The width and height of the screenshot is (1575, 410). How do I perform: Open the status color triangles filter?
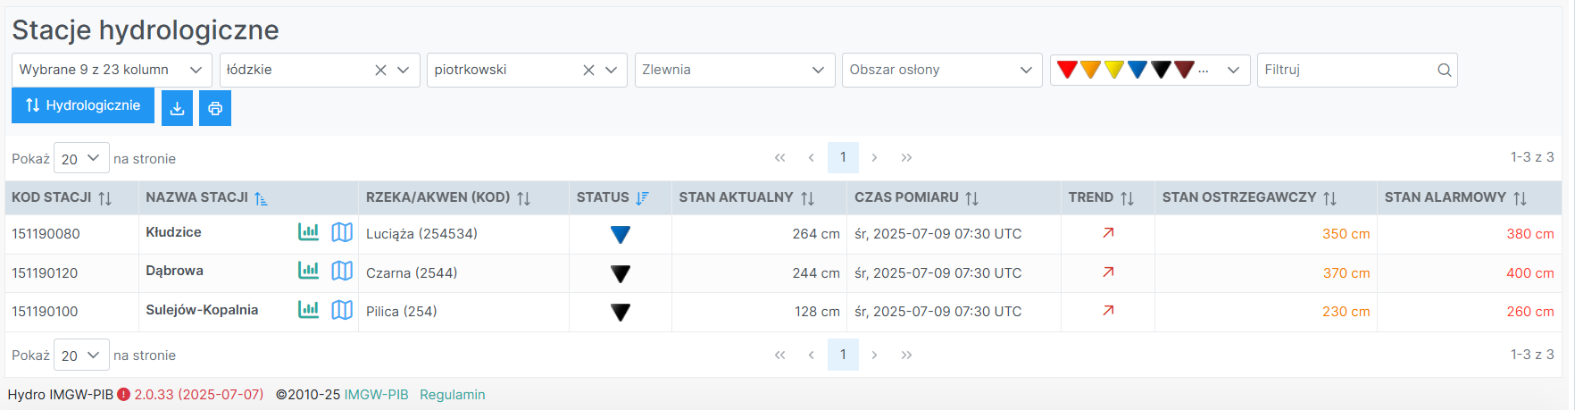tap(1149, 70)
